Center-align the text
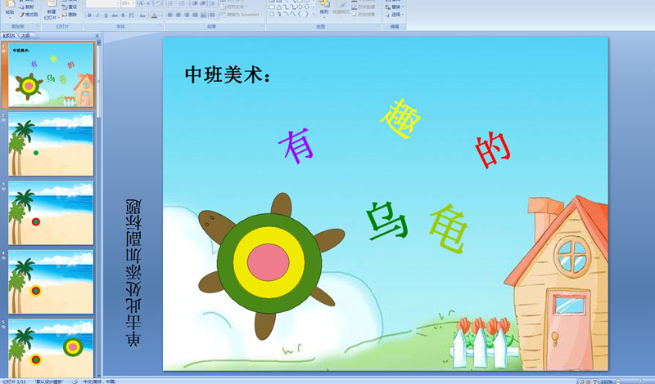 178,15
